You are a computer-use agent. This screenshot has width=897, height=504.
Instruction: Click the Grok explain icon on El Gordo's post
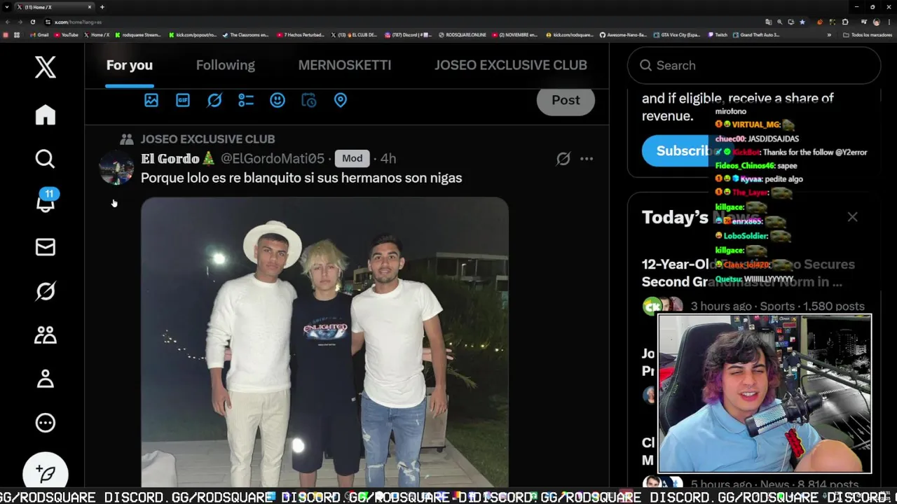click(x=563, y=159)
